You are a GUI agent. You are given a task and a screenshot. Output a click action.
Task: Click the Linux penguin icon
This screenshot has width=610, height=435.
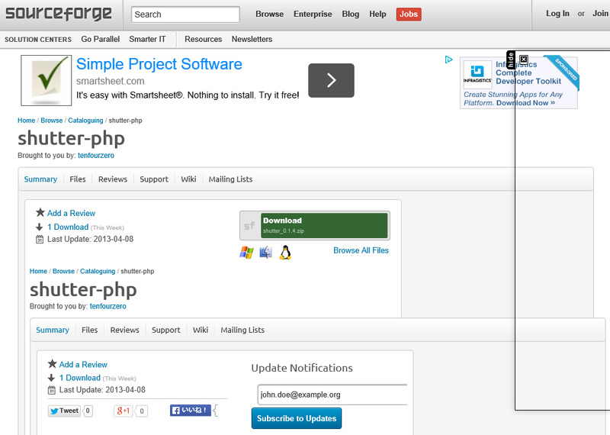285,253
